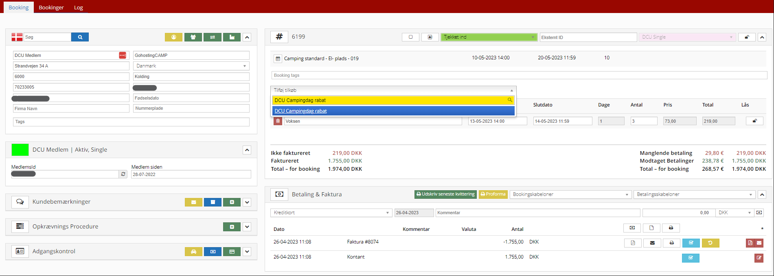
Task: Click the yellow undo icon on Faktura #8074
Action: [x=710, y=243]
